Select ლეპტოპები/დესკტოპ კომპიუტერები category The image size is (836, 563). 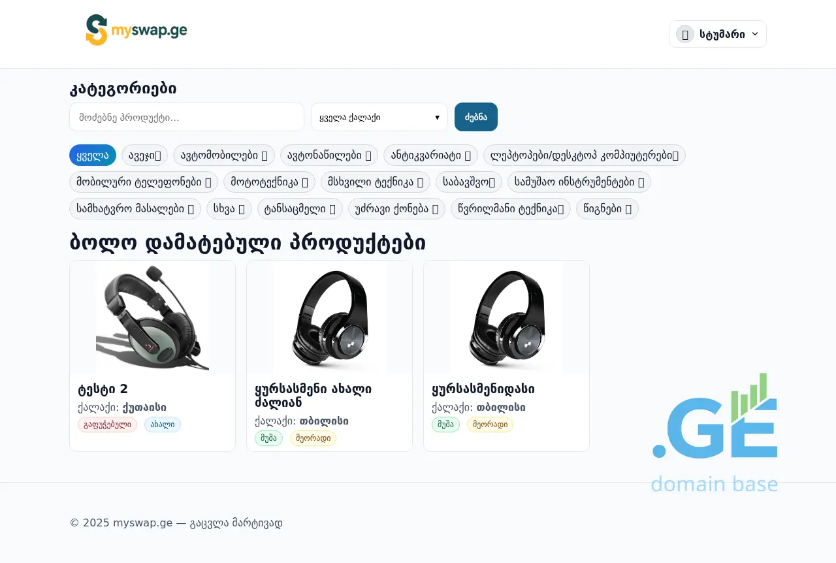click(x=585, y=155)
